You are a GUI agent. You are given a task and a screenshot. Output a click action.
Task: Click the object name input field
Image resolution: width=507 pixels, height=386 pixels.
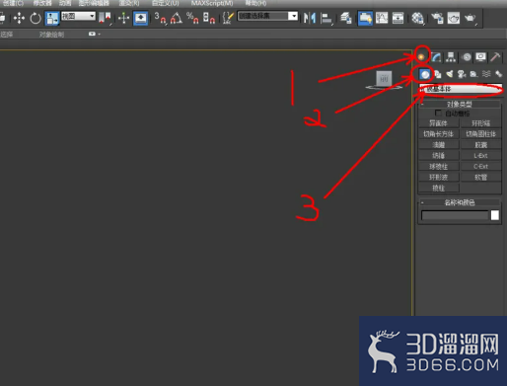[x=455, y=215]
